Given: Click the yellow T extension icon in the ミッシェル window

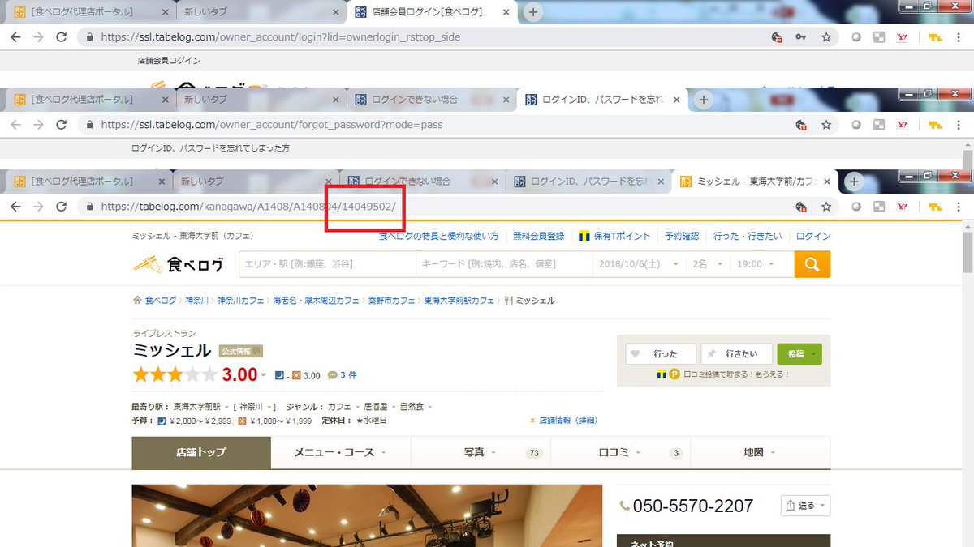Looking at the screenshot, I should click(933, 207).
